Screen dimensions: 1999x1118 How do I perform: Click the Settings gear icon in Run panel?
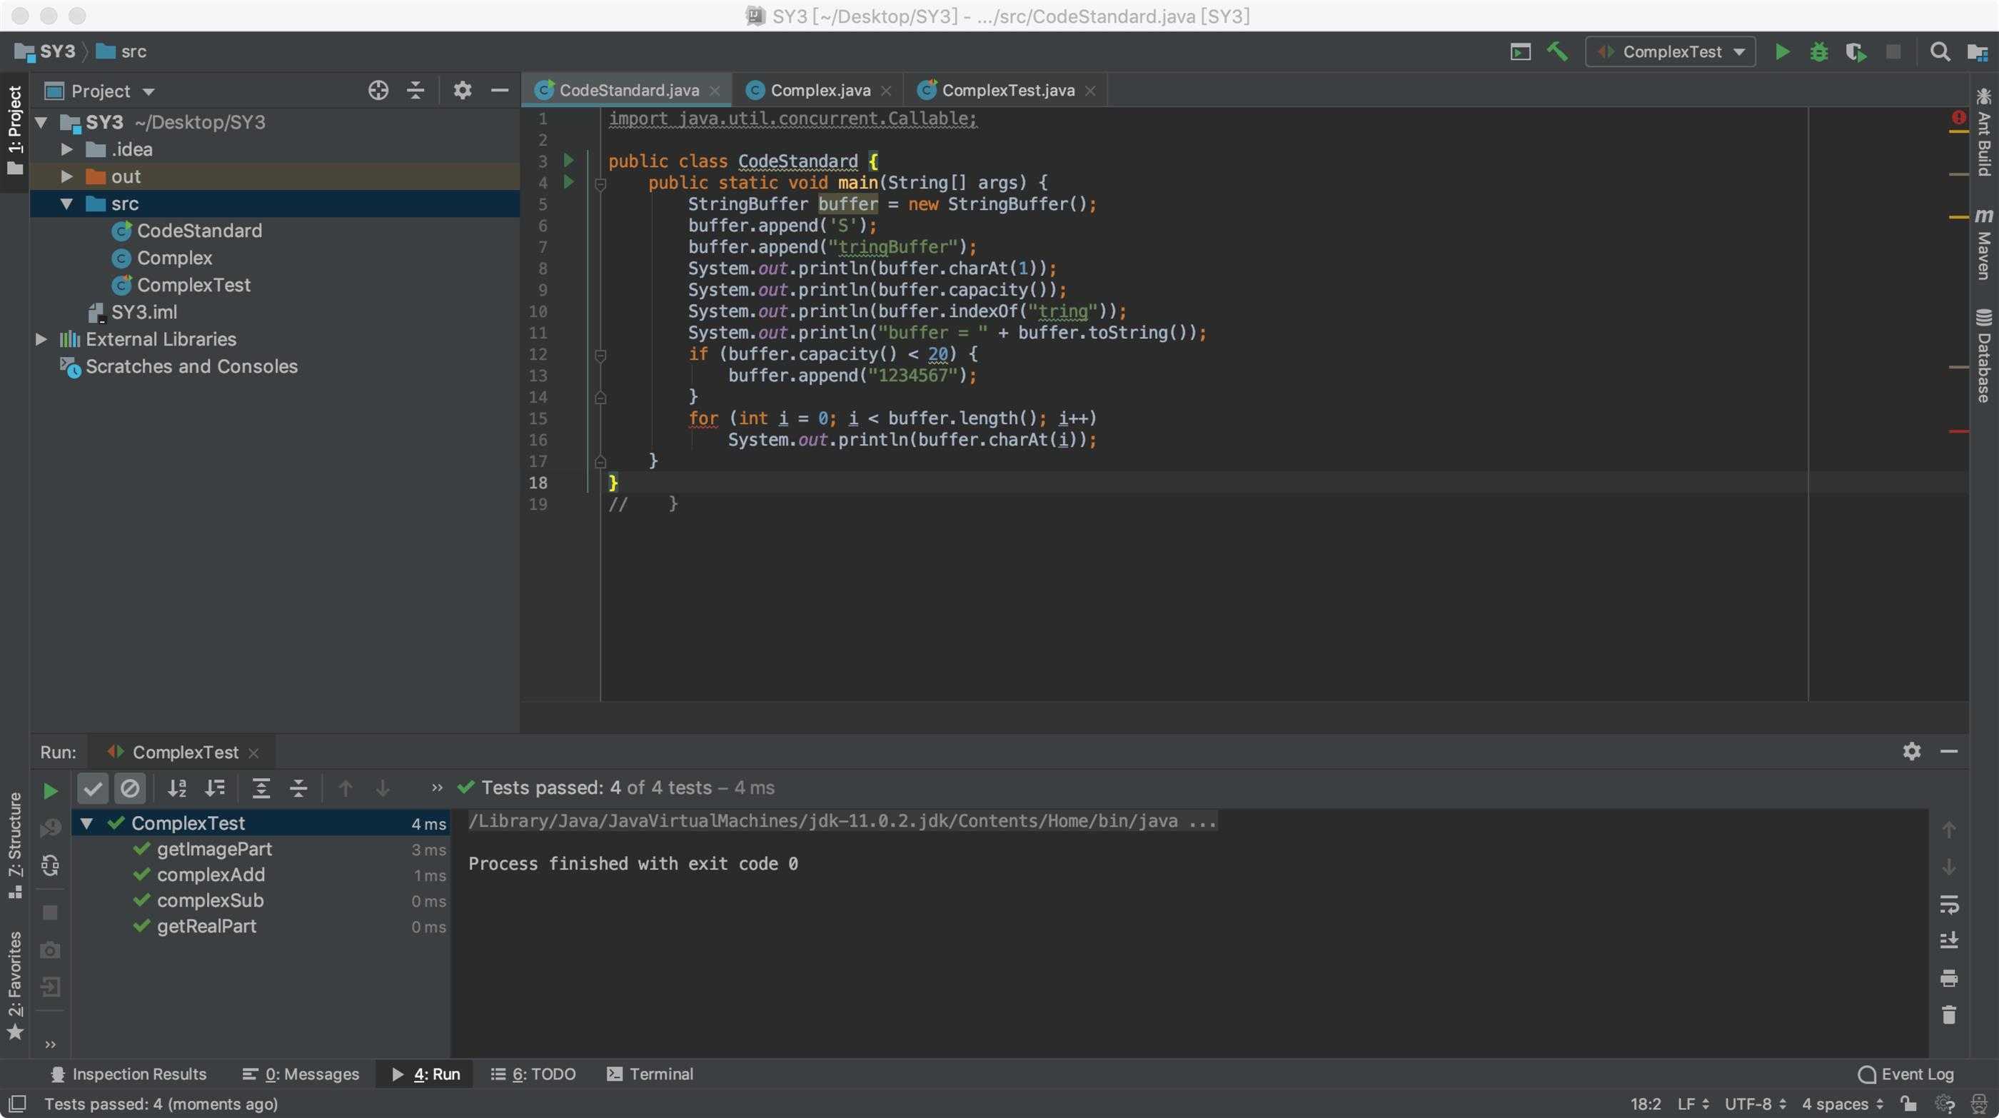pos(1911,751)
